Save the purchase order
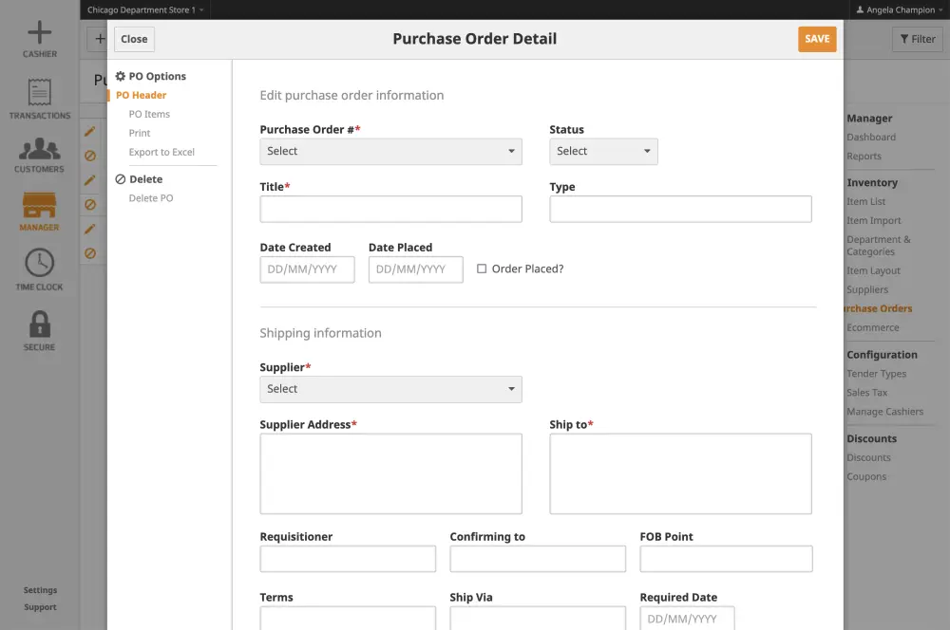 click(817, 39)
